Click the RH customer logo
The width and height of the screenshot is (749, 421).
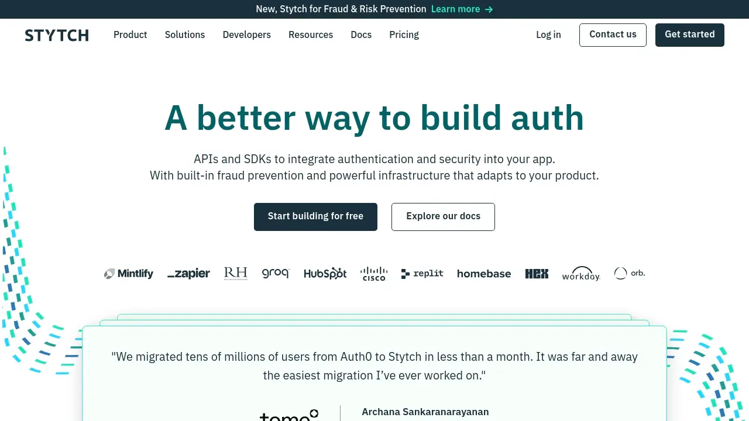coord(236,274)
